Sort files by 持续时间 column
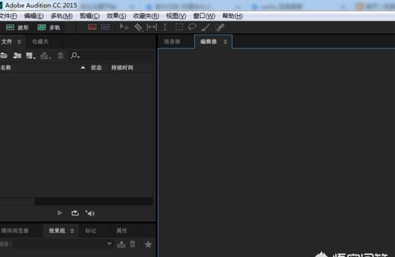This screenshot has height=257, width=395. [122, 67]
